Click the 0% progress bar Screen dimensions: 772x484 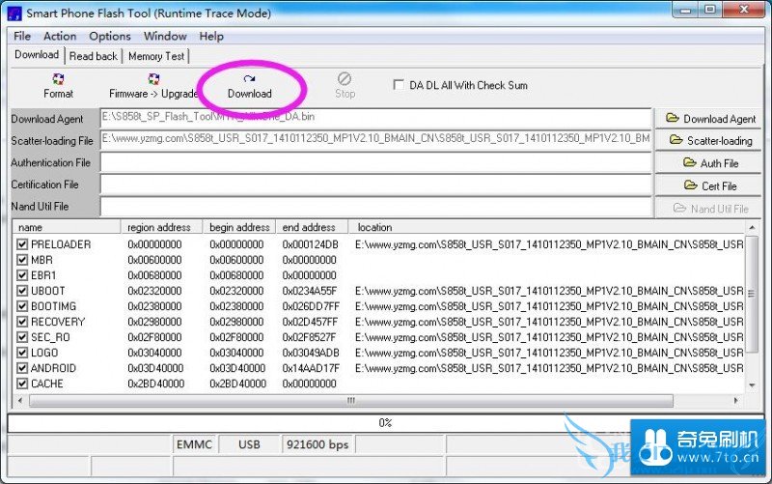click(x=385, y=423)
